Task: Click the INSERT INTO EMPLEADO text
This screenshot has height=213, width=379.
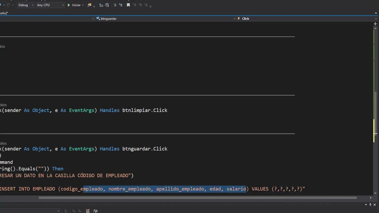Action: point(28,189)
